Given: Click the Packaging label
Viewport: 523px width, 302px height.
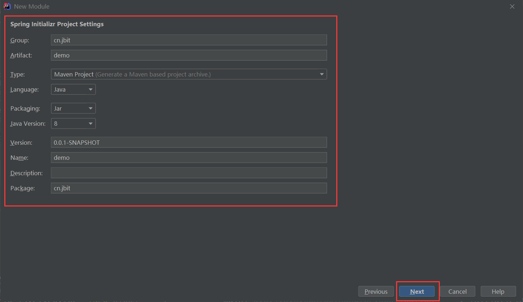Looking at the screenshot, I should pyautogui.click(x=25, y=108).
